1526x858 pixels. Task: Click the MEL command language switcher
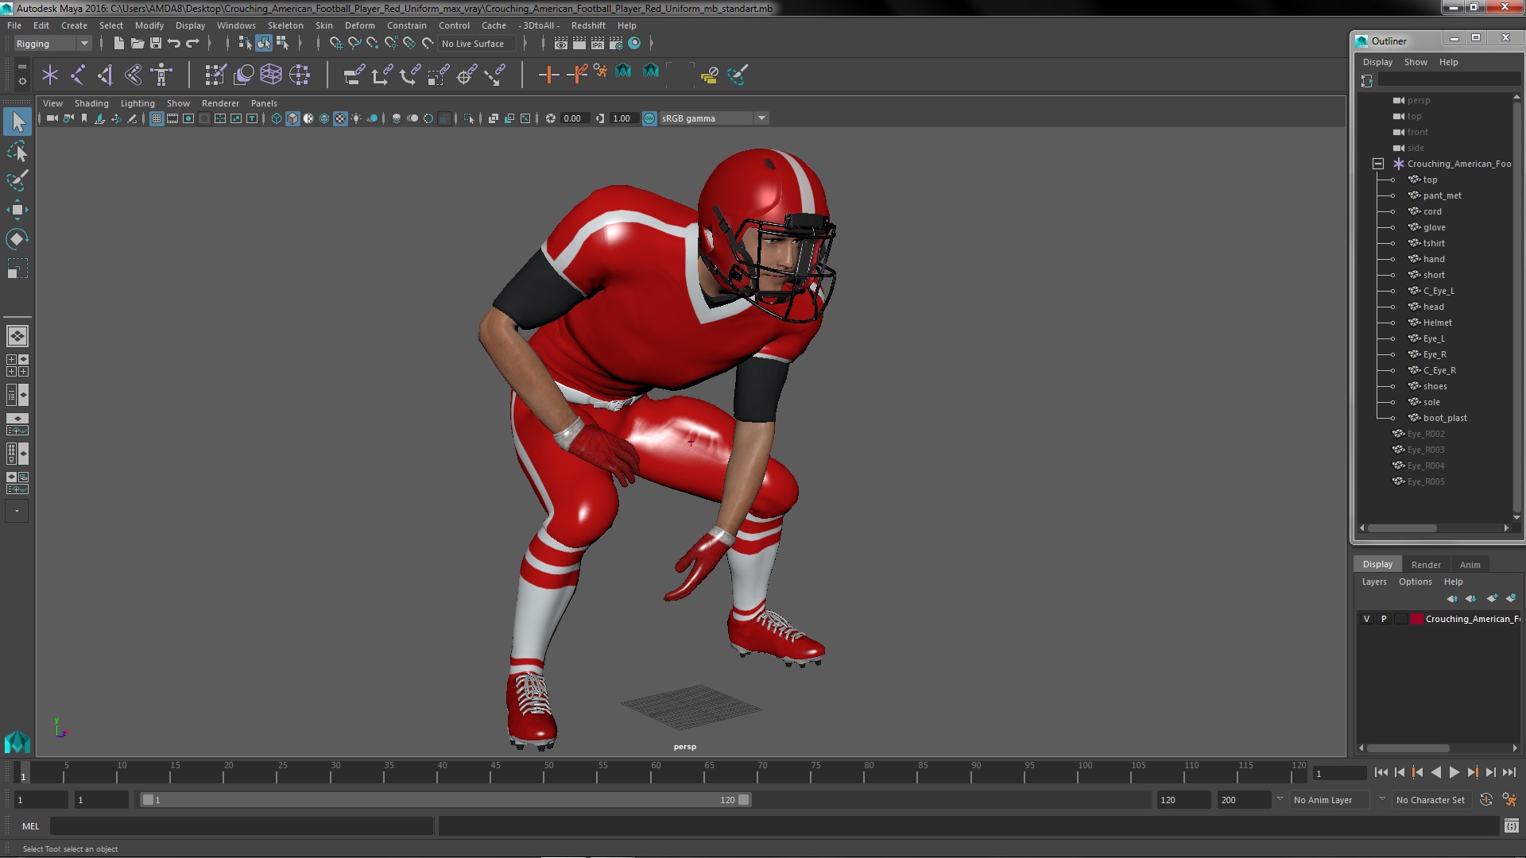30,826
